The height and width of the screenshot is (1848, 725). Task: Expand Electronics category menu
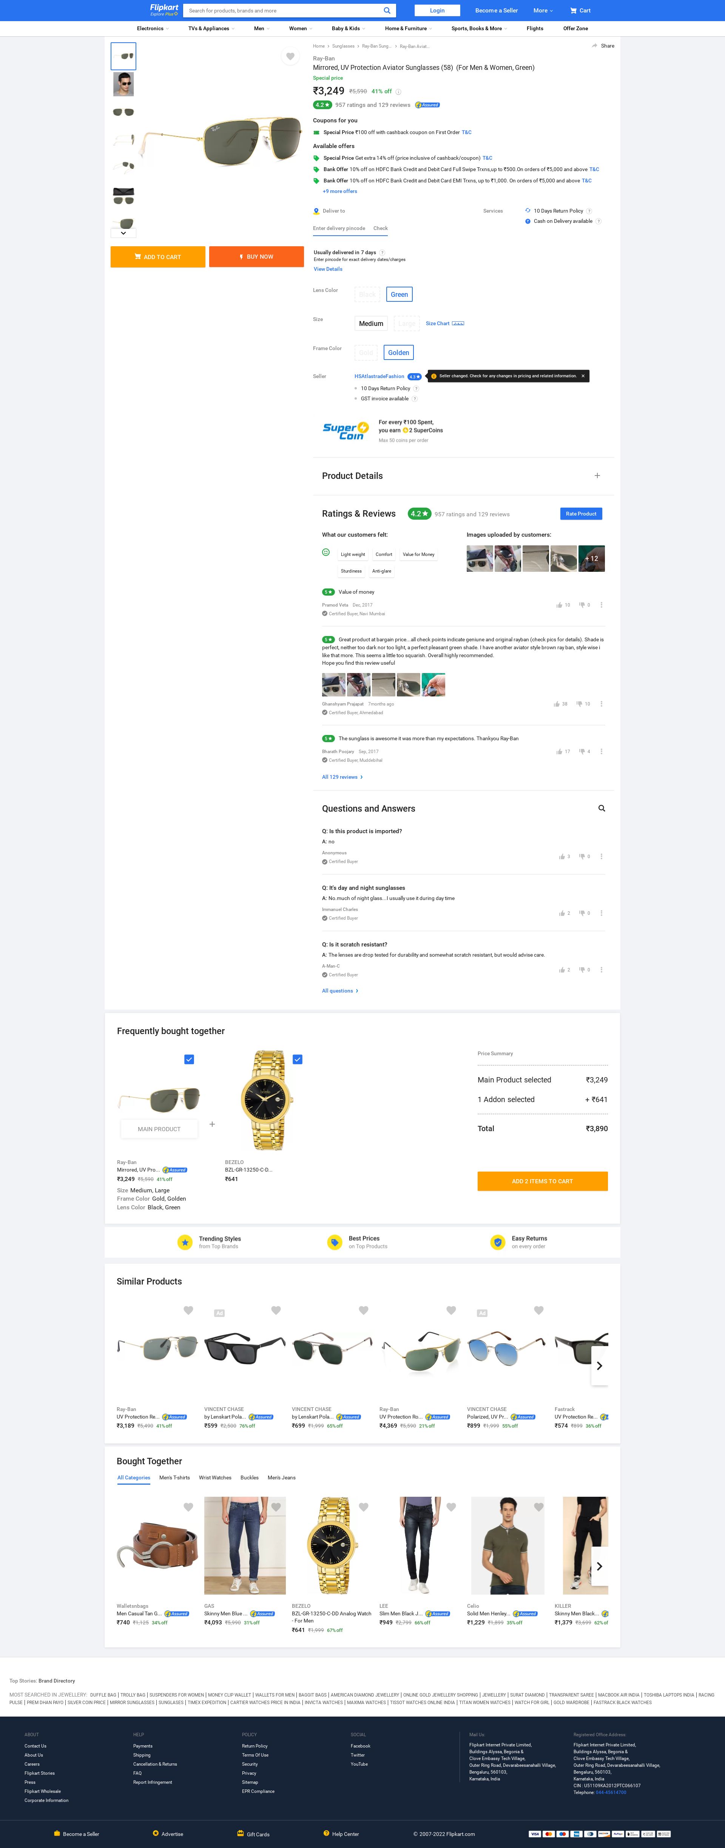point(153,29)
